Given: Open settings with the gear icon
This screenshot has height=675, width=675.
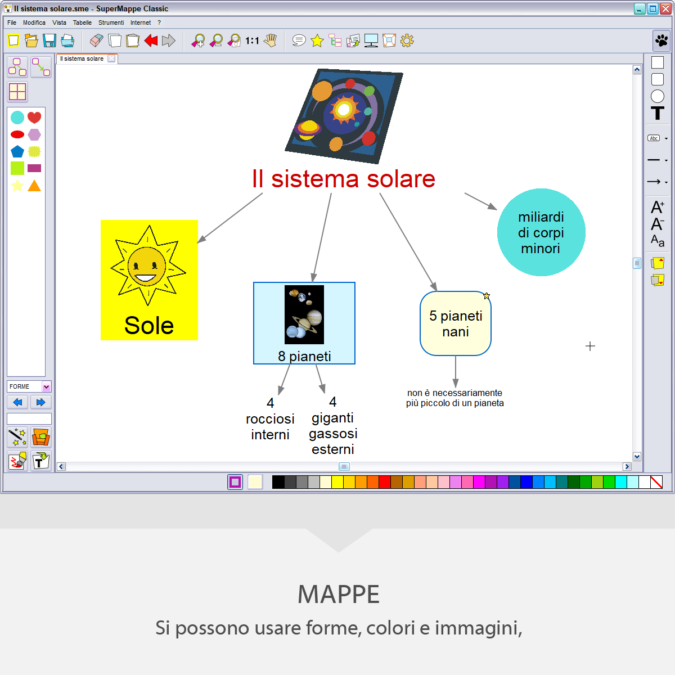Looking at the screenshot, I should coord(407,40).
